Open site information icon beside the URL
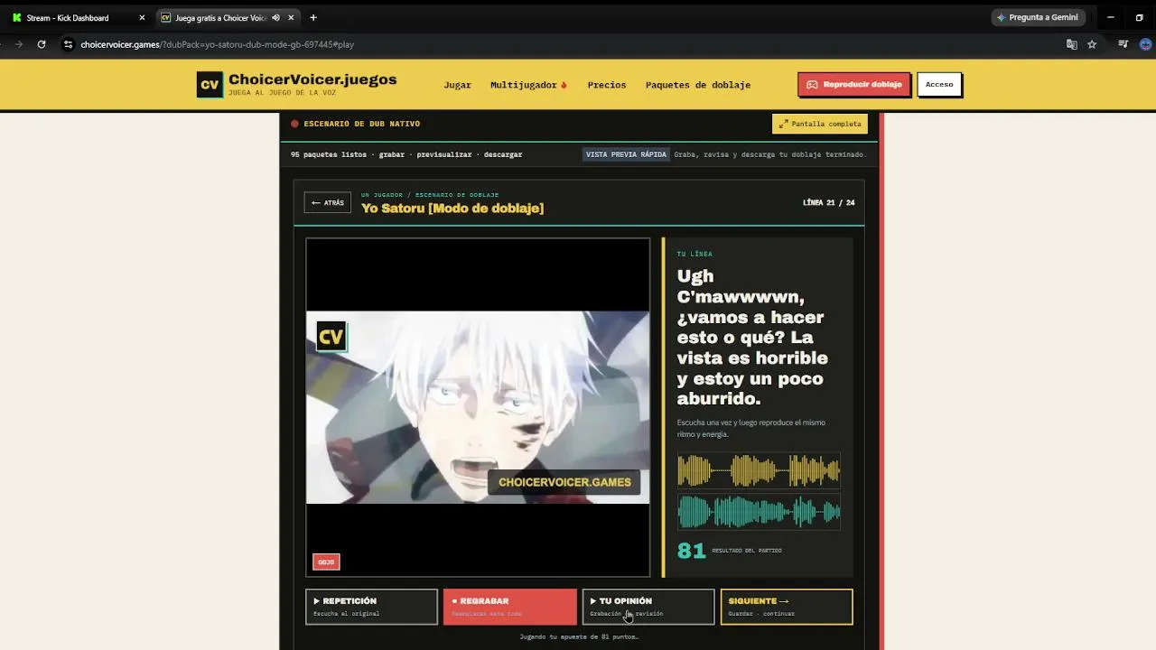The image size is (1156, 650). [68, 44]
